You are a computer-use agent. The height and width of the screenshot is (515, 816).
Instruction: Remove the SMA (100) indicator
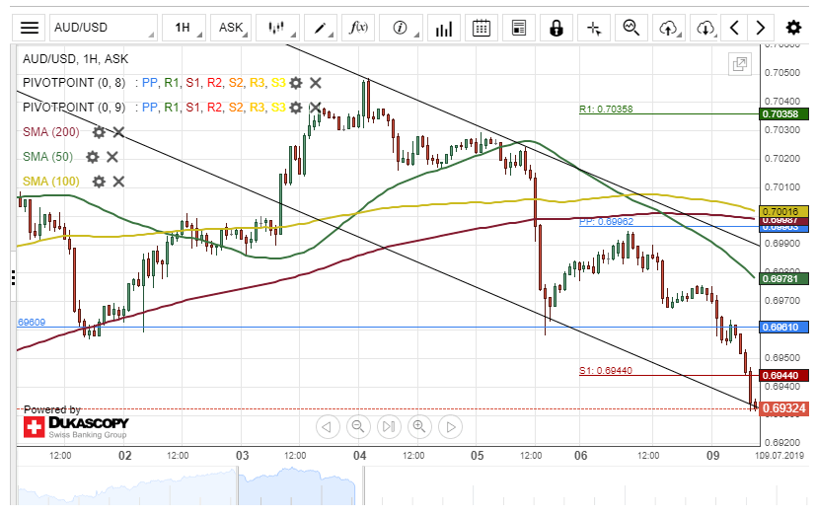[x=118, y=182]
